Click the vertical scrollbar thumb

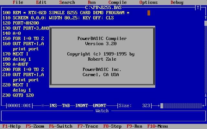pos(206,23)
